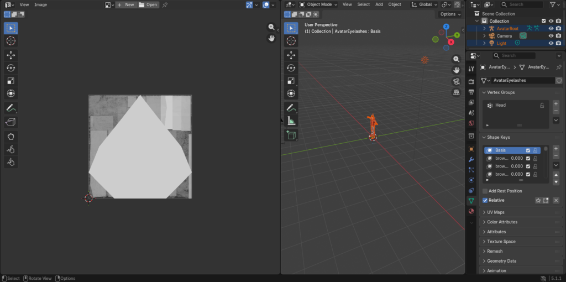The image size is (566, 282).
Task: Click the X axis on navigation gizmo
Action: tap(451, 42)
